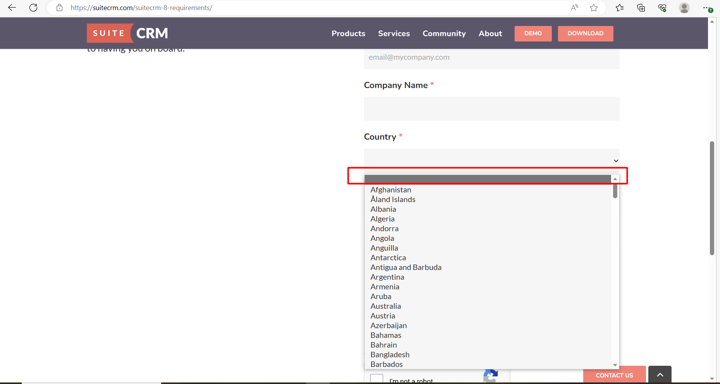The width and height of the screenshot is (720, 384).
Task: Select Bangladesh from country list
Action: 487,355
